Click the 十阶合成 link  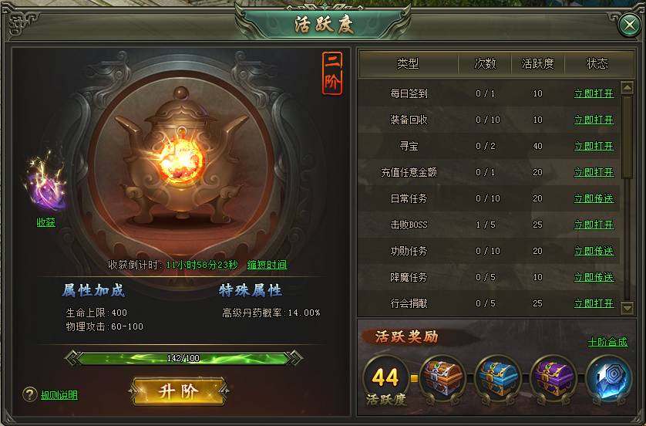(607, 342)
